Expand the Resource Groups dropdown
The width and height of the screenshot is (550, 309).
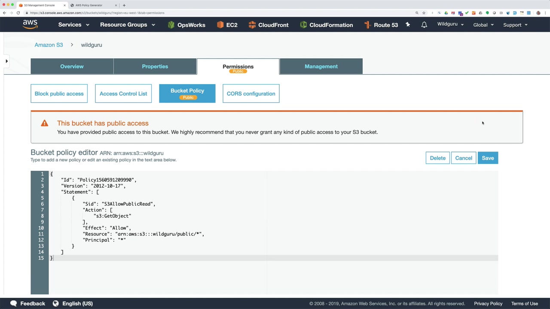(128, 25)
